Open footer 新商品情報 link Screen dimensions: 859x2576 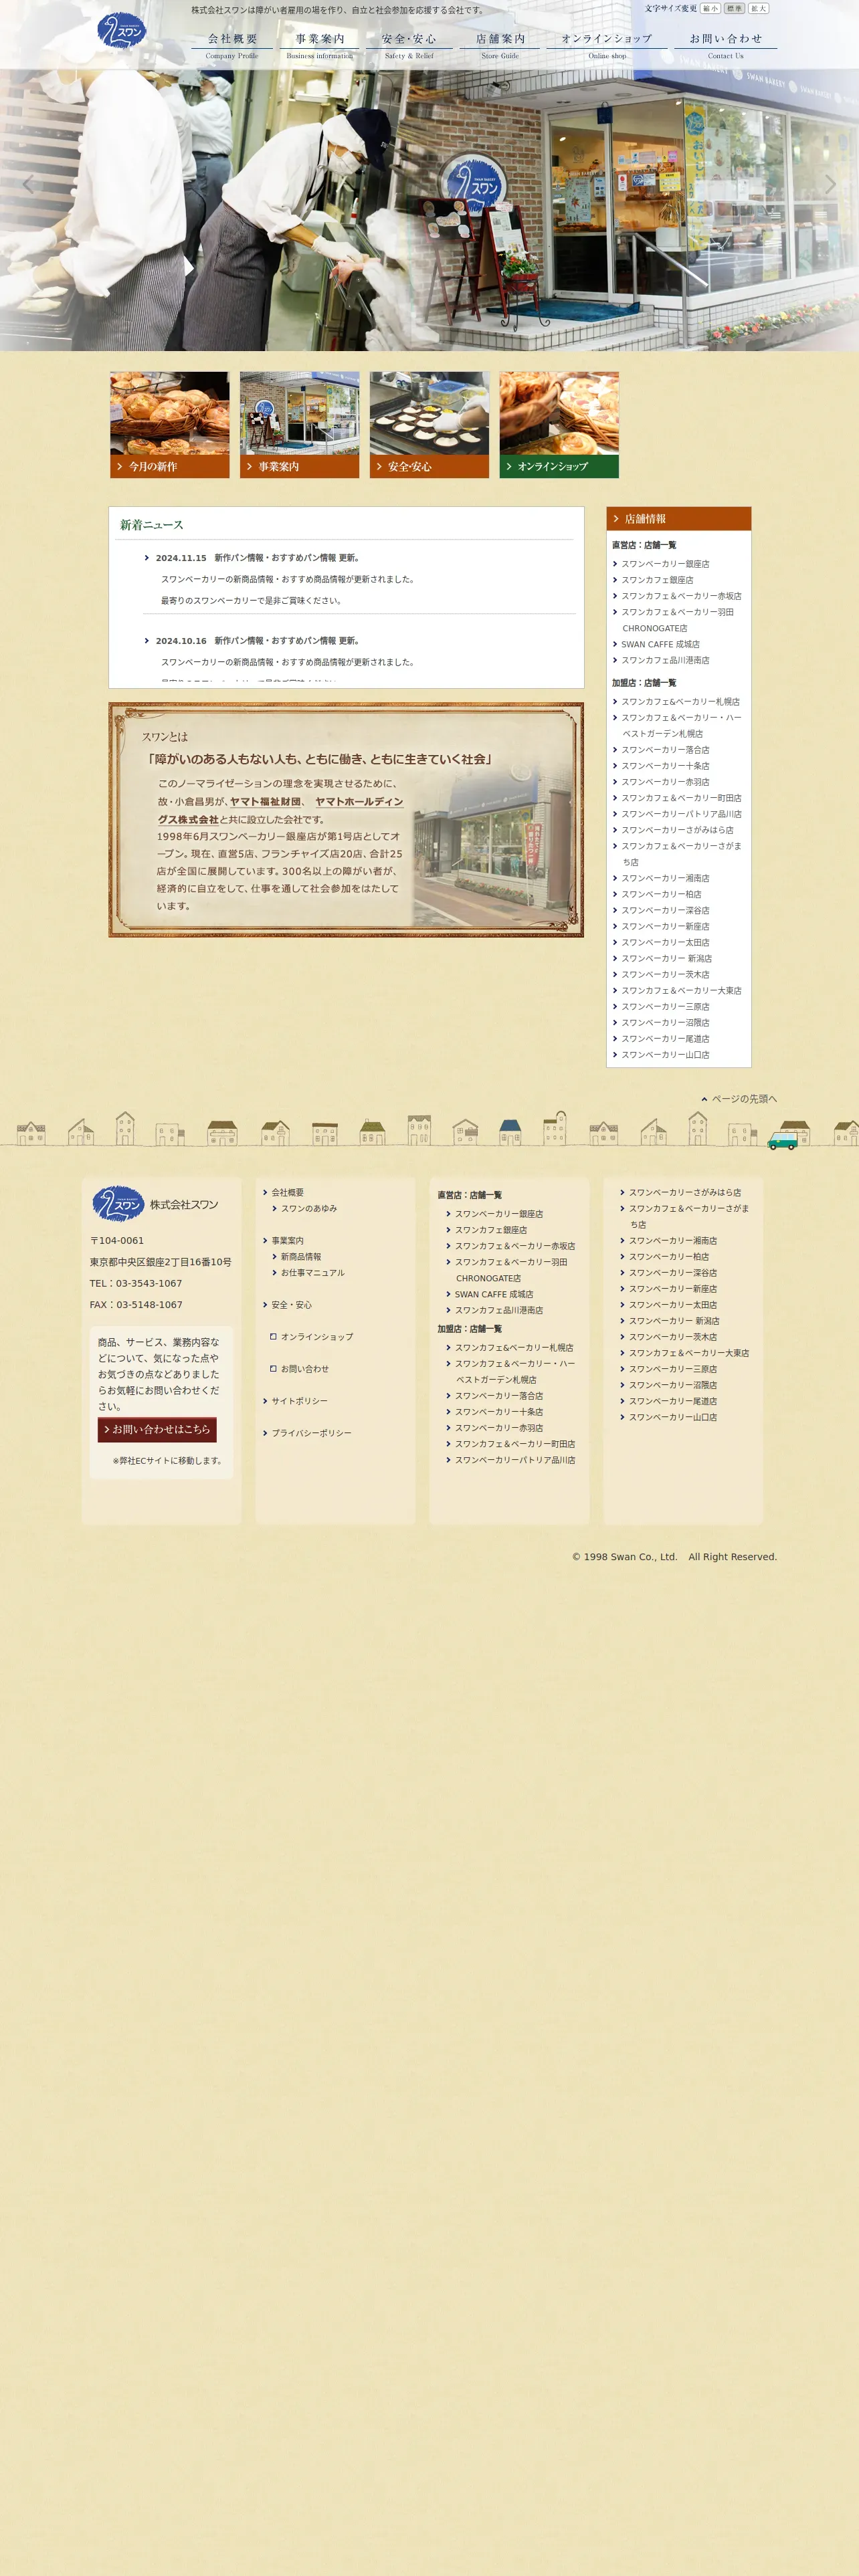[x=300, y=1256]
